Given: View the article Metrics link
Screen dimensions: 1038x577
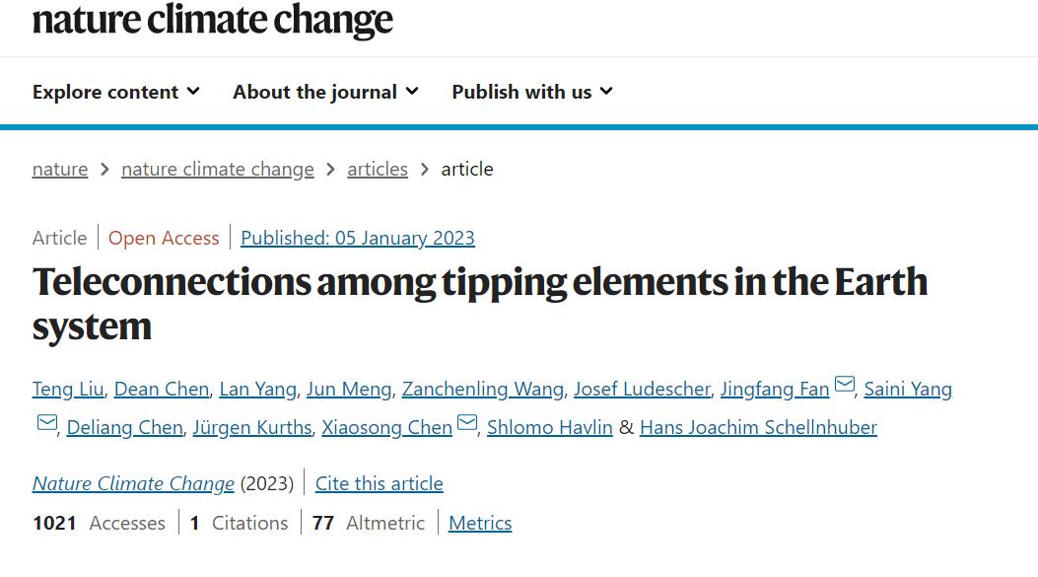Looking at the screenshot, I should [480, 523].
